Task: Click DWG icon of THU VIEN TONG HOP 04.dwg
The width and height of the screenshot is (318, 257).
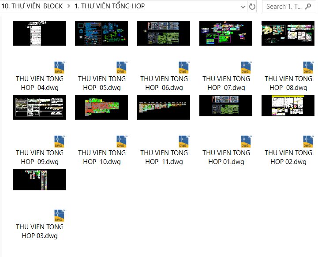Action: (x=60, y=67)
